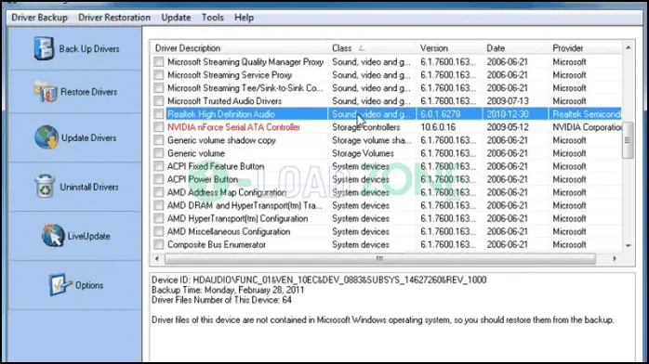The image size is (649, 364).
Task: Click the Uninstall Drivers label
Action: tap(89, 188)
